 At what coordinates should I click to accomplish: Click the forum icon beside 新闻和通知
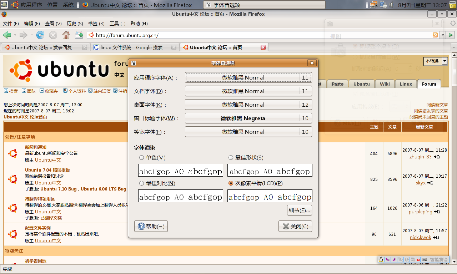pyautogui.click(x=13, y=153)
